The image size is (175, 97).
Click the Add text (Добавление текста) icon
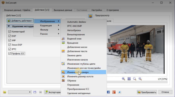(x=63, y=51)
